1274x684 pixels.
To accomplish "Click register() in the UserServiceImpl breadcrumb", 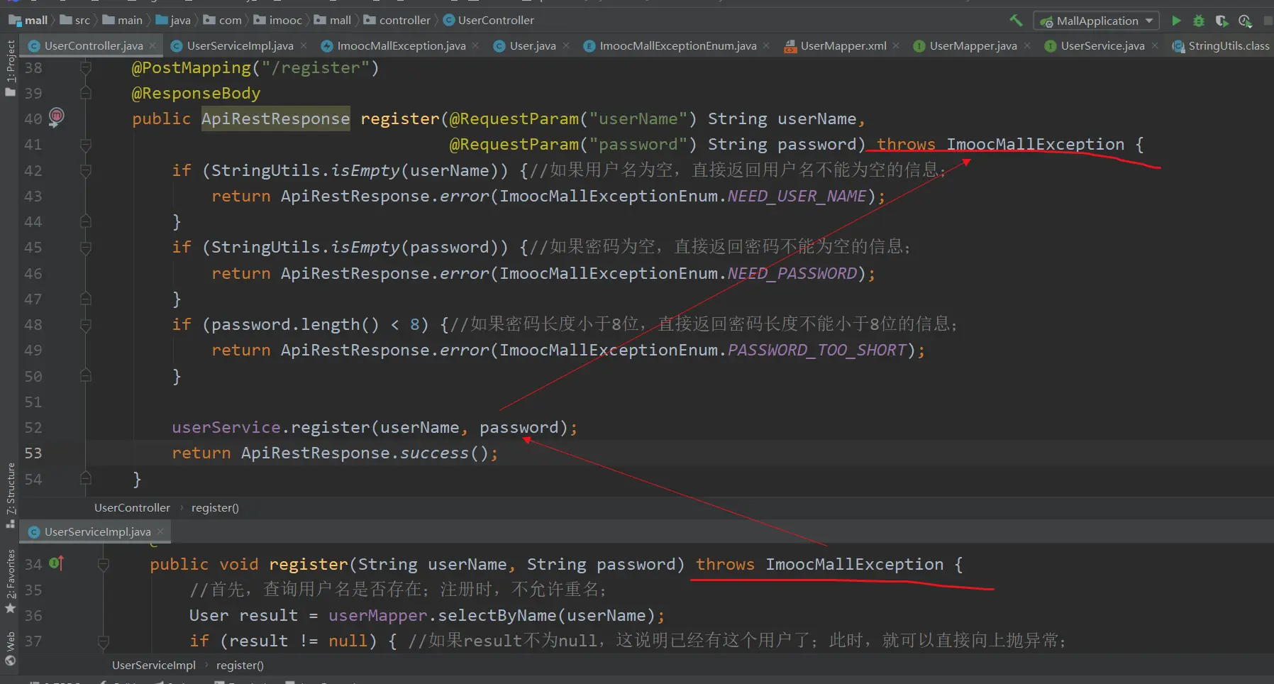I will point(240,666).
